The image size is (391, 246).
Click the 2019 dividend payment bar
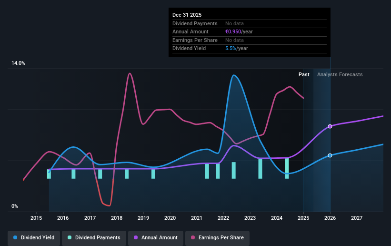click(x=153, y=174)
